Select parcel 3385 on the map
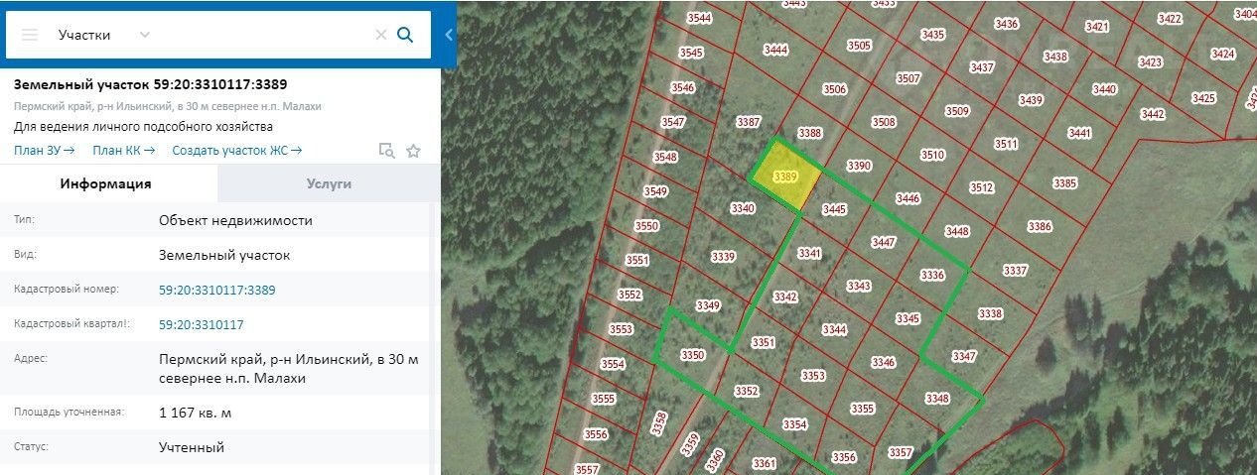Viewport: 1257px width, 475px height. 1064,183
